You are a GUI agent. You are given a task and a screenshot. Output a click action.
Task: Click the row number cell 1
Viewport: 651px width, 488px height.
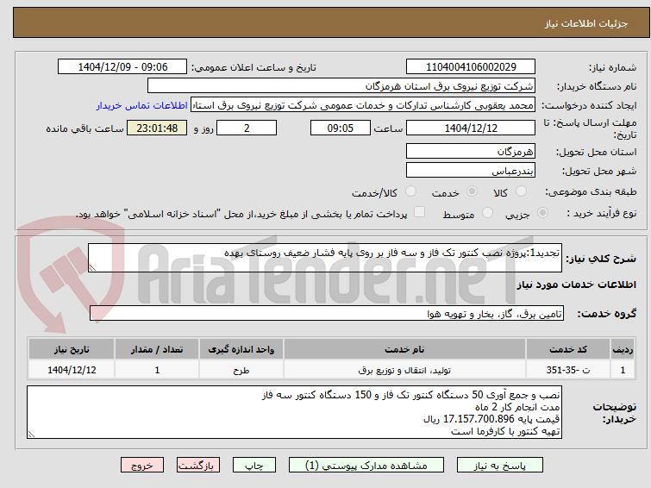[623, 370]
